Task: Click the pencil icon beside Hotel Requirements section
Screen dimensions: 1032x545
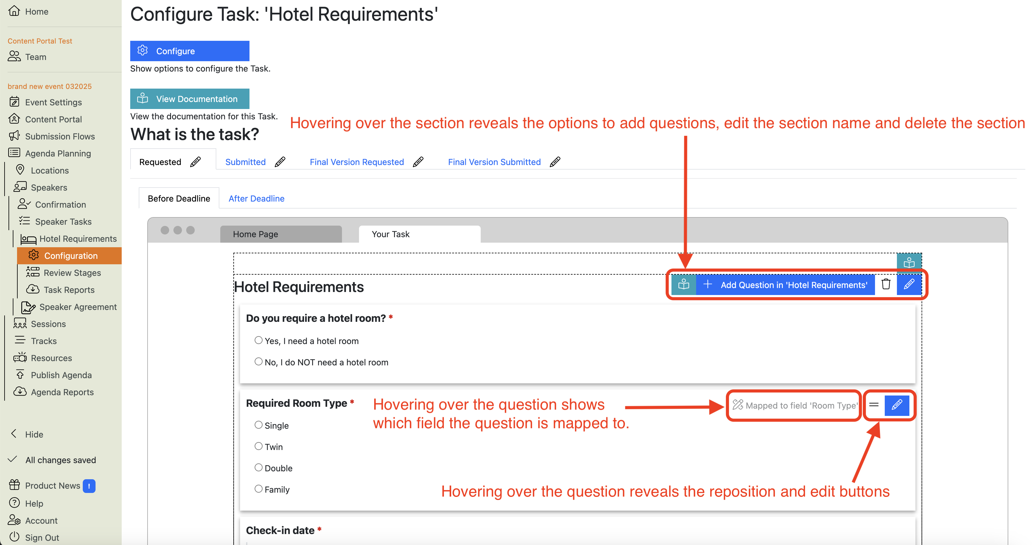Action: 908,284
